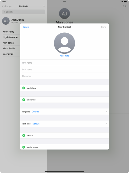Tap the green plus next to add phone
The width and height of the screenshot is (129, 173).
click(x=24, y=88)
